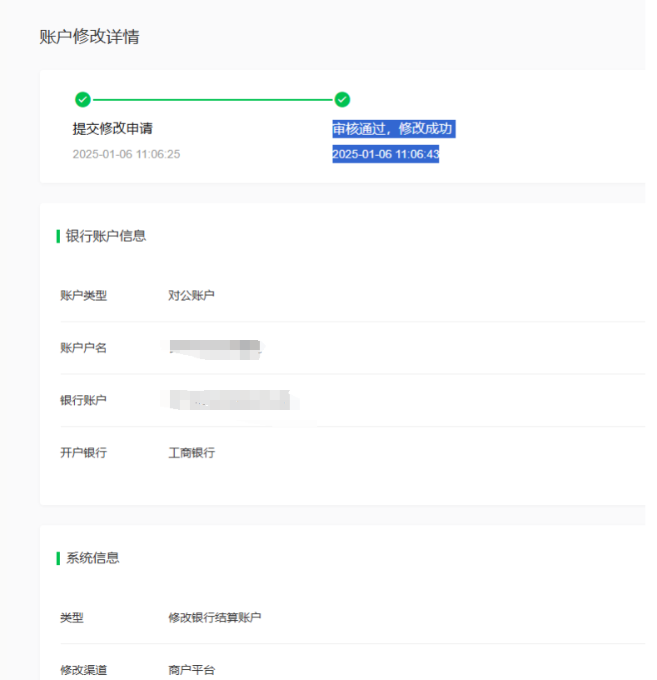This screenshot has width=657, height=680.
Task: Click the 修改渠道 field label
Action: point(83,670)
